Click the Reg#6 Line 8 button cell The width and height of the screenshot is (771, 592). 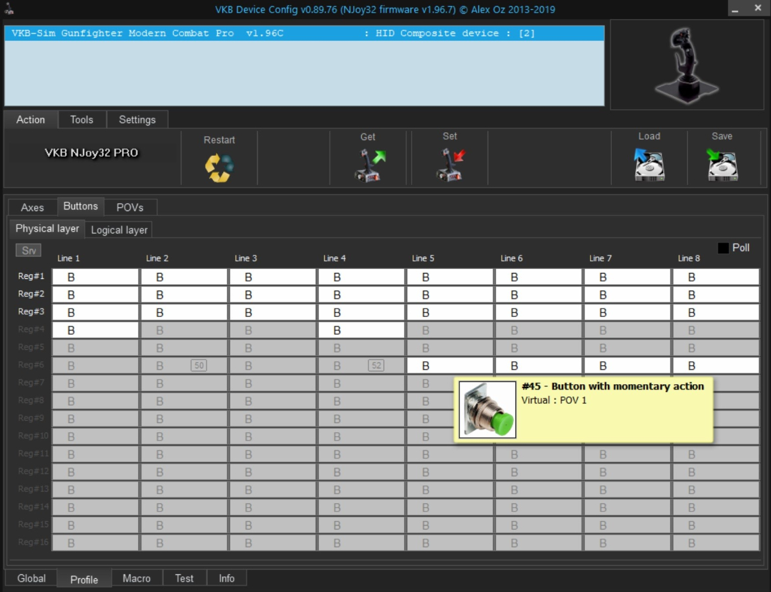point(716,365)
